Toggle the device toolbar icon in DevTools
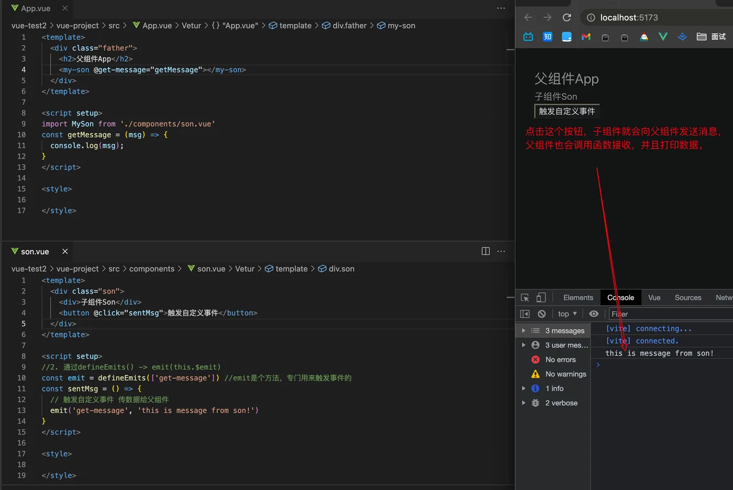733x490 pixels. point(541,297)
